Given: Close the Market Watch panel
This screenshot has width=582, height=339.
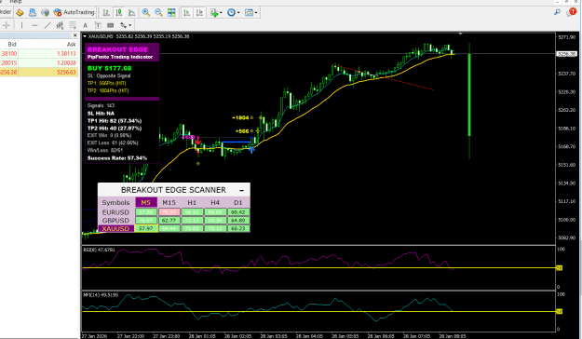Looking at the screenshot, I should point(75,35).
